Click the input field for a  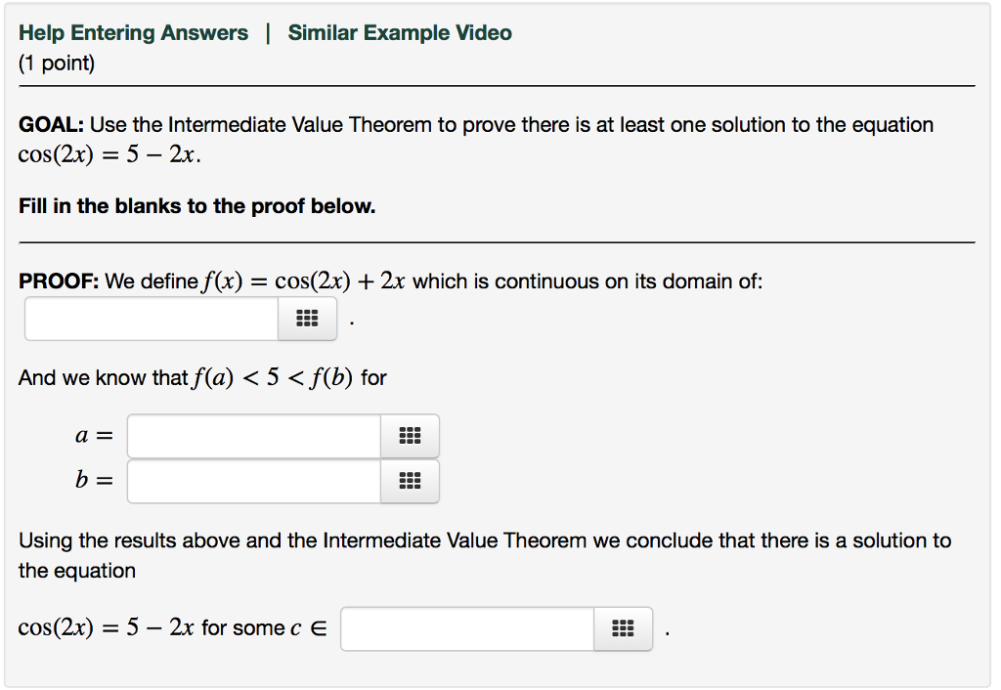(254, 436)
